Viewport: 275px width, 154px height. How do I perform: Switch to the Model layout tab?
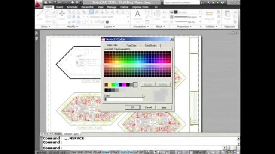pyautogui.click(x=57, y=134)
